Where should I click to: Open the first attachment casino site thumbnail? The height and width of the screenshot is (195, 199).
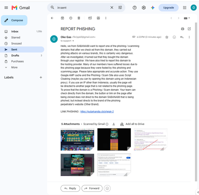click(77, 139)
